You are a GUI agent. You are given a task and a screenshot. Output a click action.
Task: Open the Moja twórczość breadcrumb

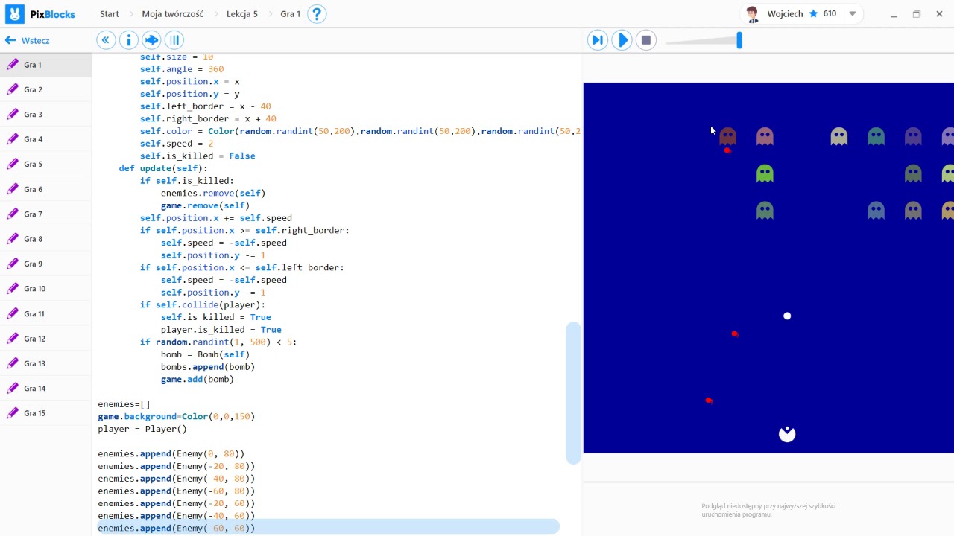[x=173, y=13]
